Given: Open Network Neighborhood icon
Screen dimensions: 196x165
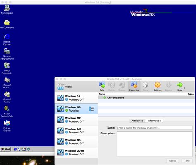Looking at the screenshot, I should tap(7, 54).
